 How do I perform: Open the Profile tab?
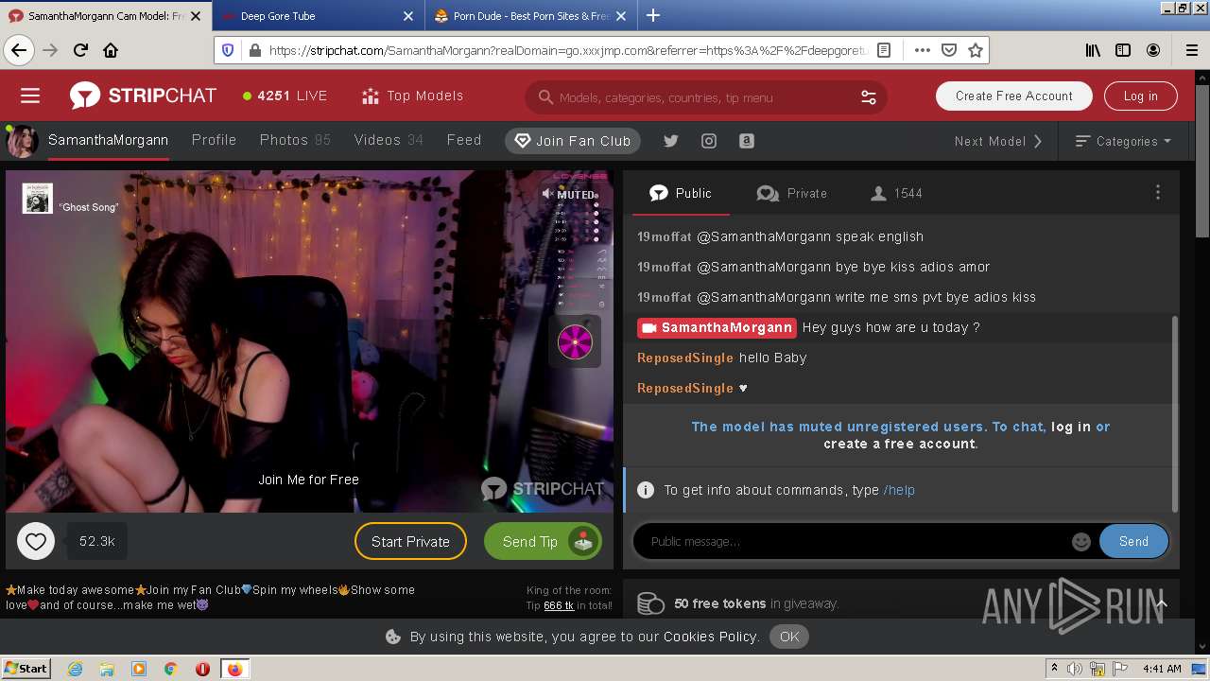214,140
